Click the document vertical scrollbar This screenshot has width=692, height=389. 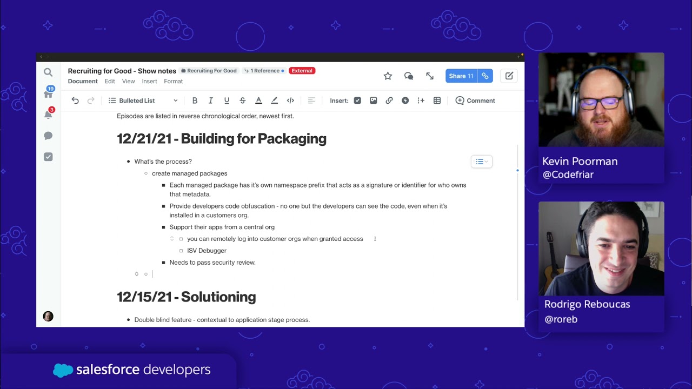[518, 222]
